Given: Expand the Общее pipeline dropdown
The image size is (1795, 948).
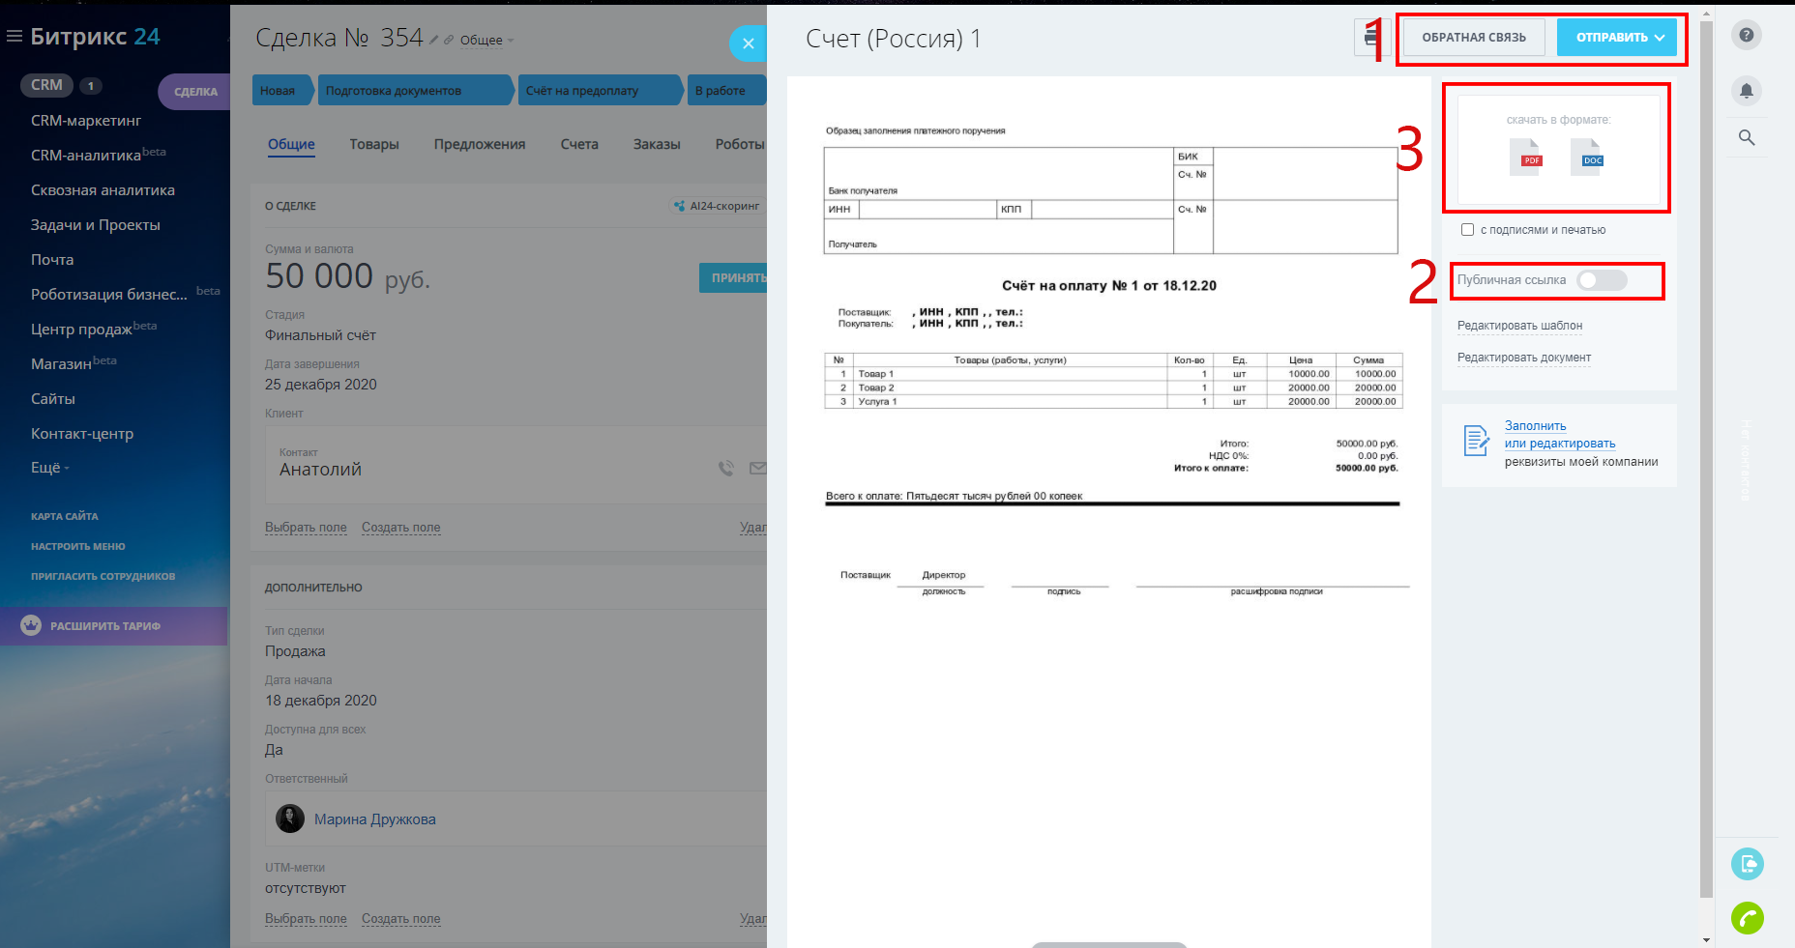Looking at the screenshot, I should click(486, 41).
